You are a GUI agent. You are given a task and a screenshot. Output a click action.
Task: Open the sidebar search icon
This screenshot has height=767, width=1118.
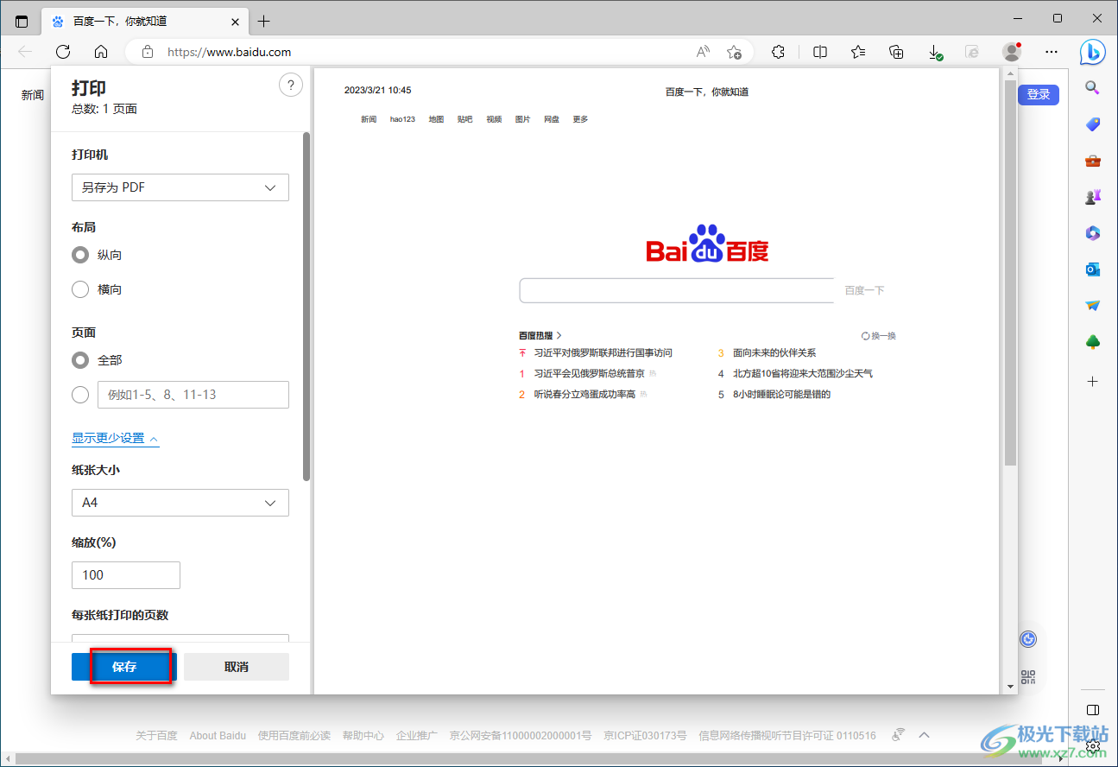[x=1092, y=88]
